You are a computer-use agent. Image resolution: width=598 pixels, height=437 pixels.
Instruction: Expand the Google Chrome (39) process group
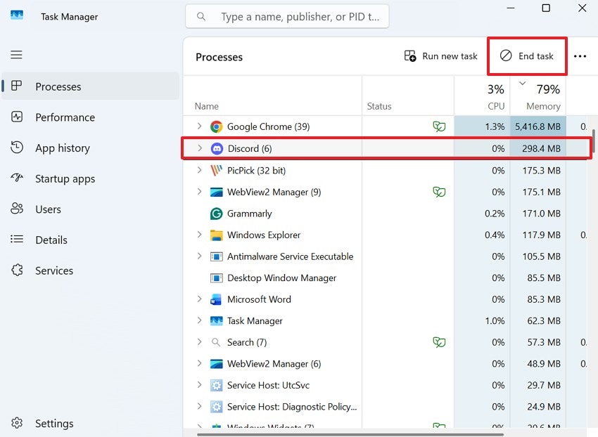coord(199,126)
